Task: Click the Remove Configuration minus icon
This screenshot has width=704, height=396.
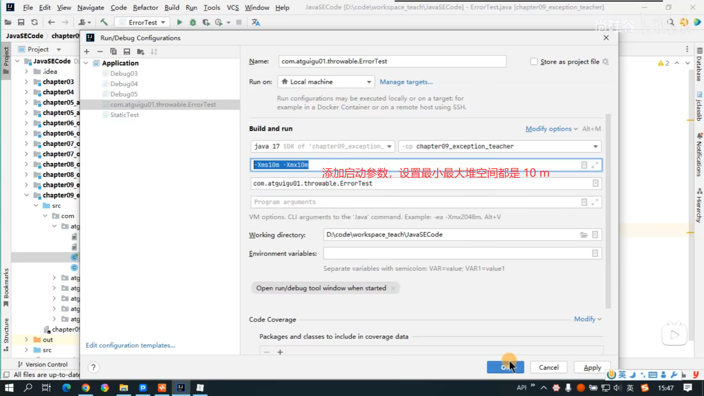Action: tap(100, 52)
